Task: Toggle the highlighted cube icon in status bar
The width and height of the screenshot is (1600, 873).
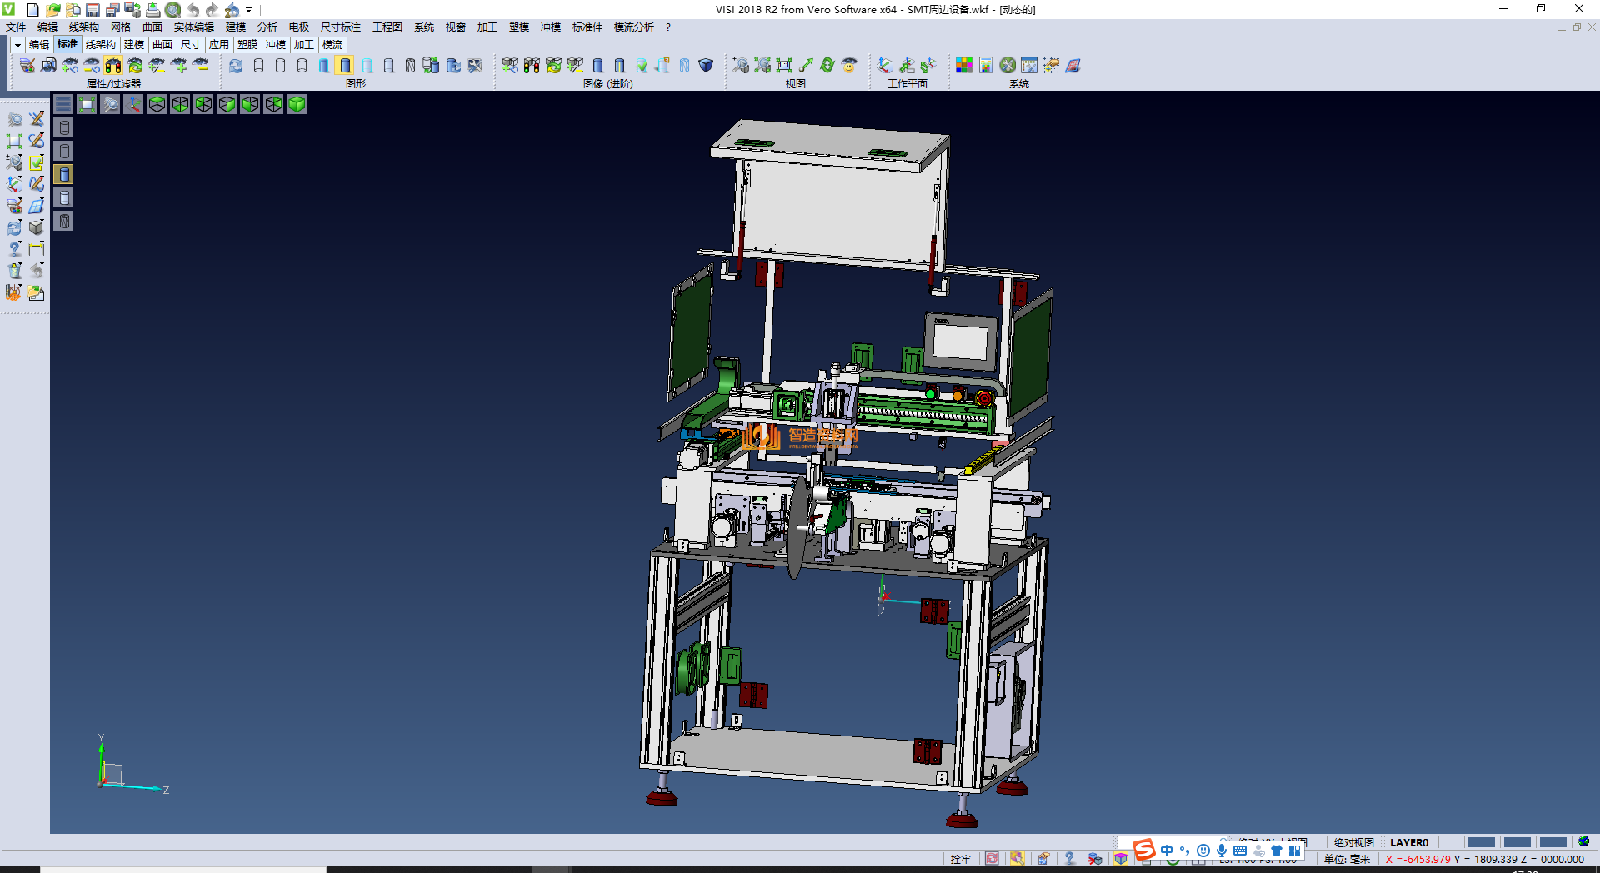Action: point(1121,859)
